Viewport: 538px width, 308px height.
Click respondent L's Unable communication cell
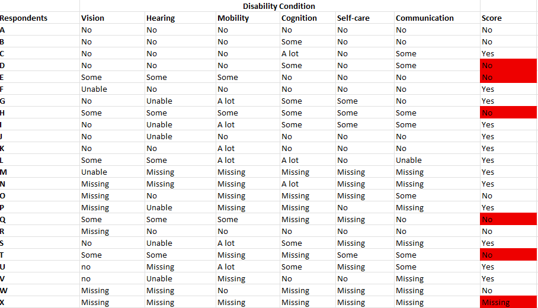coord(437,160)
